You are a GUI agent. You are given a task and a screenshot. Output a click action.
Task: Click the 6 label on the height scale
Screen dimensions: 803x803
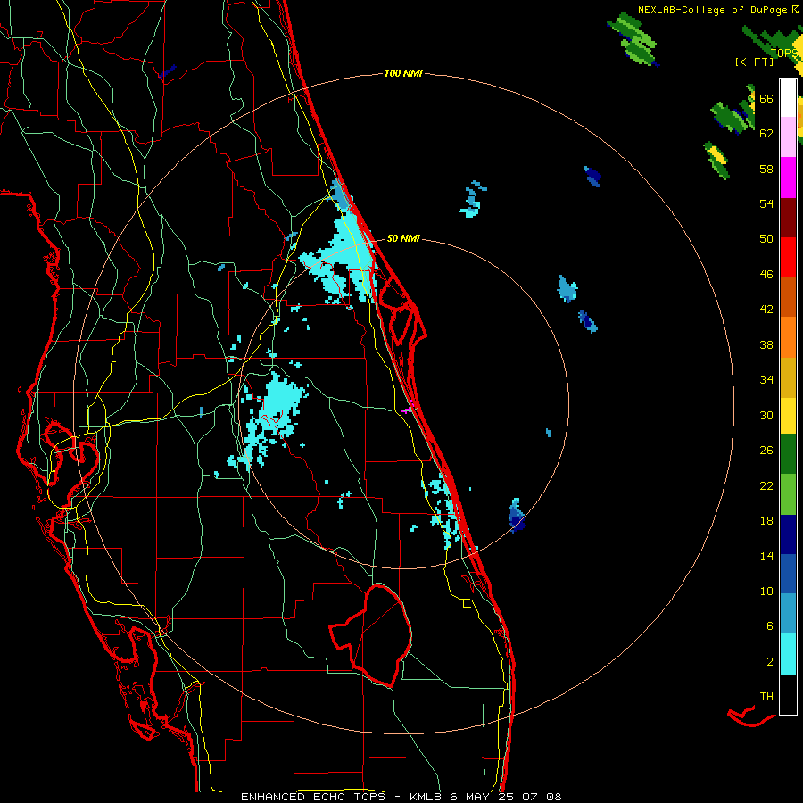click(x=770, y=626)
